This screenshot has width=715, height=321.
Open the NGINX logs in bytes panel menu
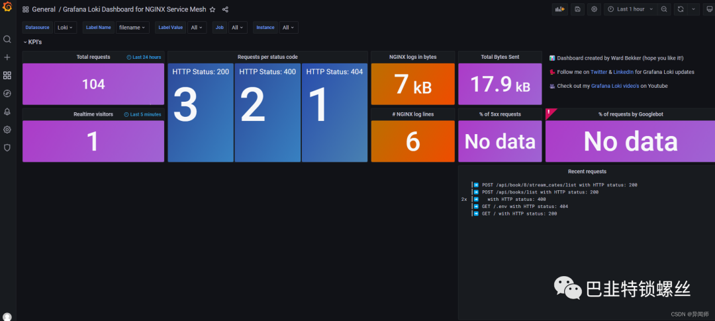412,57
